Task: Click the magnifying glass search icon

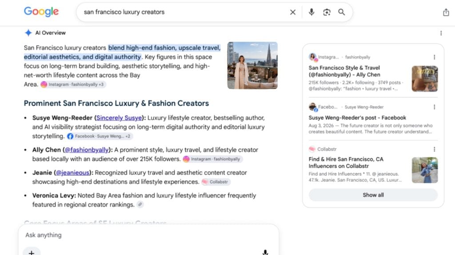Action: click(342, 12)
